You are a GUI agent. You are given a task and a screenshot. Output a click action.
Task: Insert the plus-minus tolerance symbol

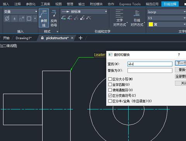pyautogui.click(x=14, y=19)
